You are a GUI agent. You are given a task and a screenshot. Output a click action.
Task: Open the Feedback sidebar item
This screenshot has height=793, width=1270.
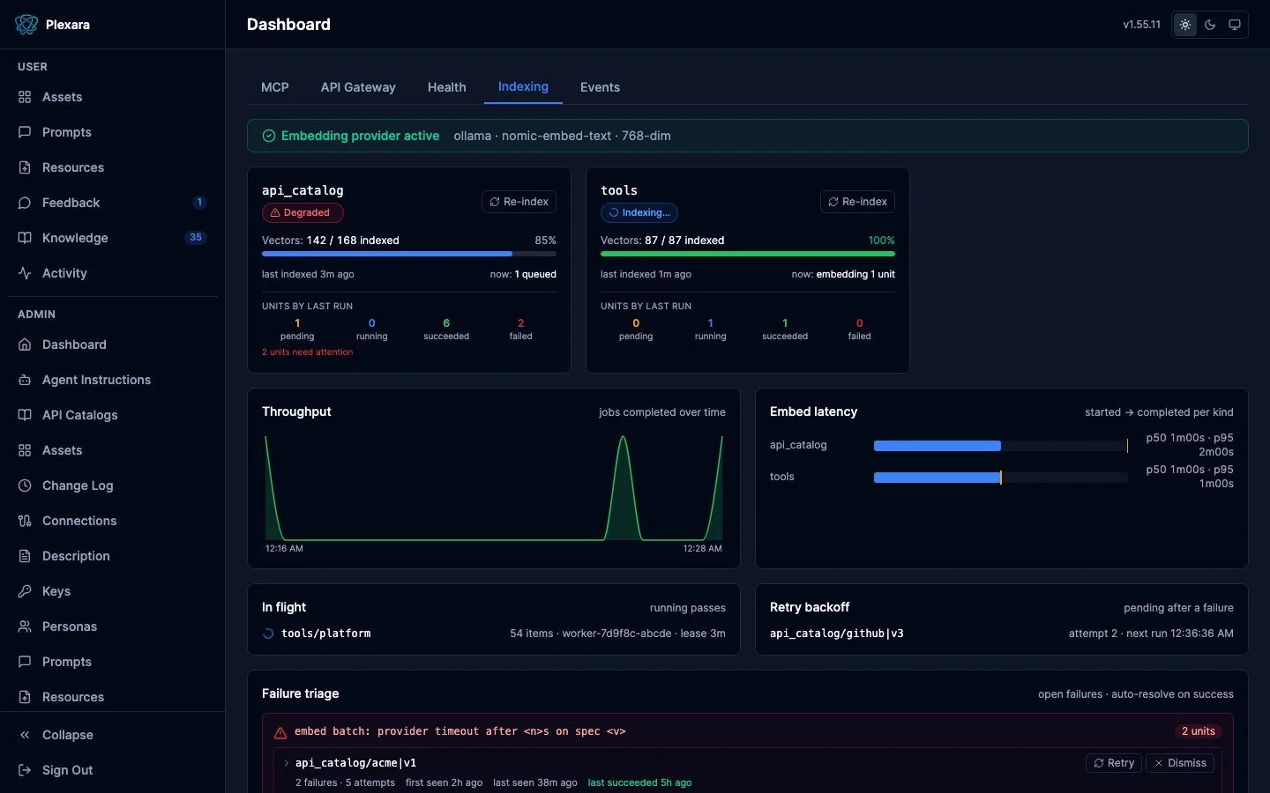coord(112,203)
